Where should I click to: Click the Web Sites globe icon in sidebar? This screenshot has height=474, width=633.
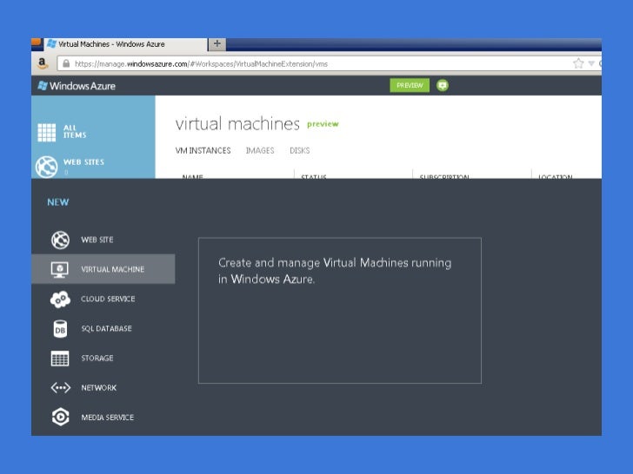[x=46, y=167]
